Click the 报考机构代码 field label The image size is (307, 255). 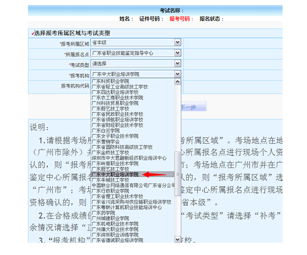(x=75, y=86)
